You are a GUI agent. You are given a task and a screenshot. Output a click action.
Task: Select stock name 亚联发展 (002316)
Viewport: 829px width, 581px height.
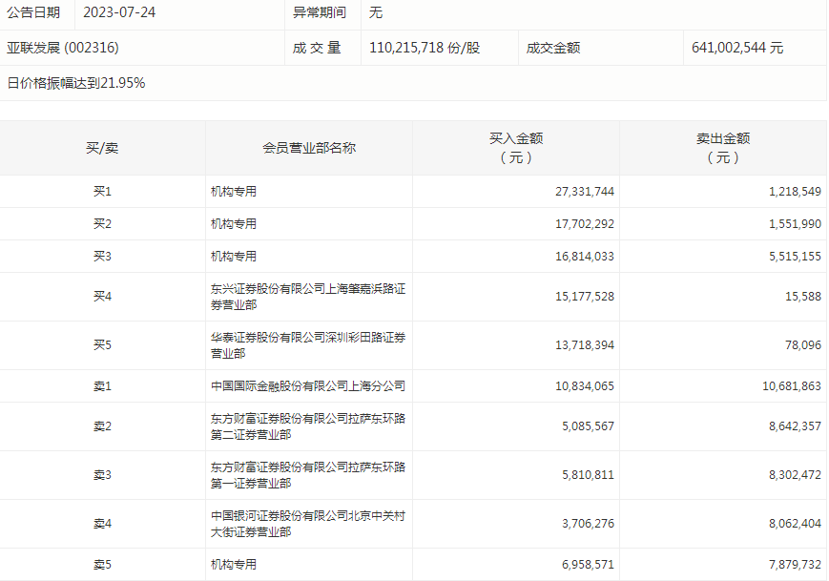63,48
